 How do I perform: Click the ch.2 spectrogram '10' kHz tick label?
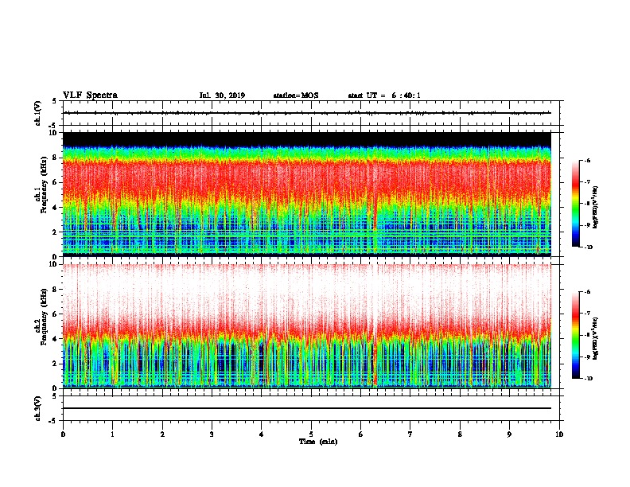(x=52, y=264)
